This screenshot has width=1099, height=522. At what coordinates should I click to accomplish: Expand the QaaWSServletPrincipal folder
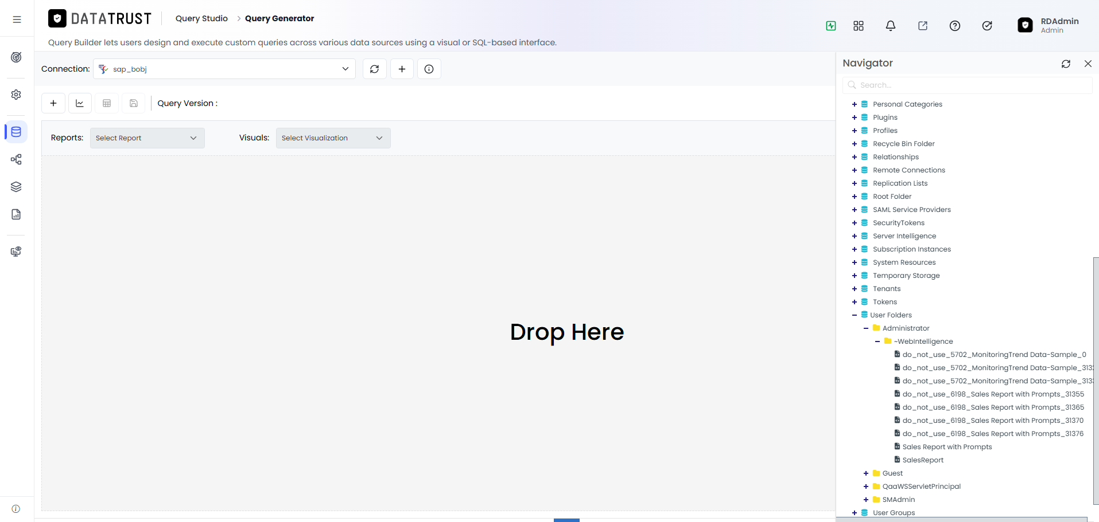click(x=866, y=486)
